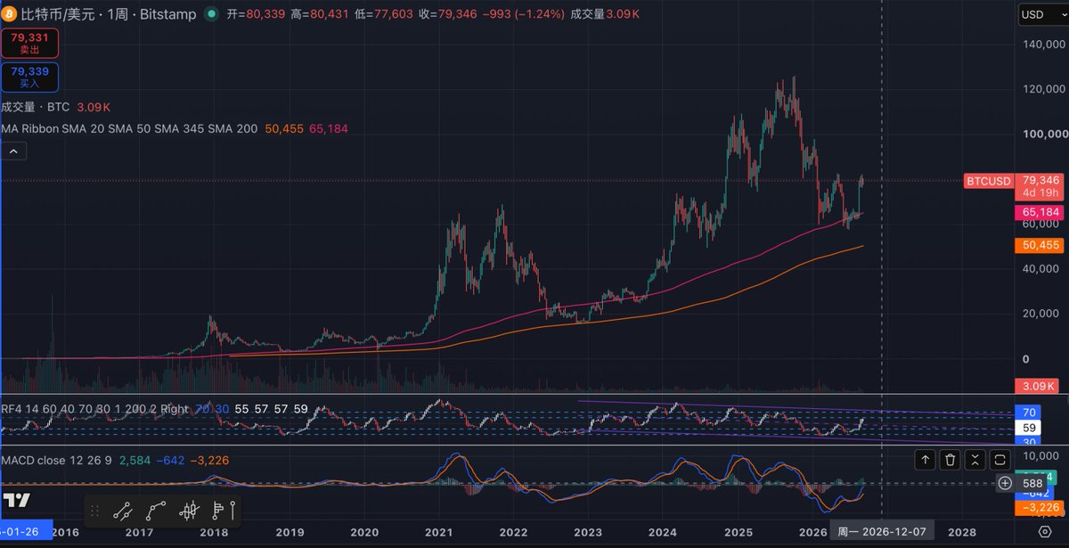This screenshot has width=1069, height=548.
Task: Click the pink 65,184 price axis label
Action: [1038, 213]
